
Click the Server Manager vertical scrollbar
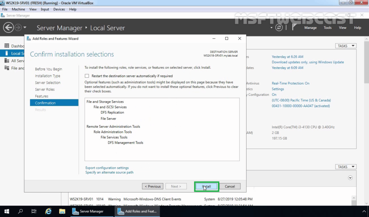[x=366, y=62]
